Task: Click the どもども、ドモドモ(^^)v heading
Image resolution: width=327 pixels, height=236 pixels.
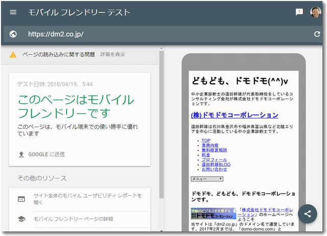Action: [x=240, y=81]
